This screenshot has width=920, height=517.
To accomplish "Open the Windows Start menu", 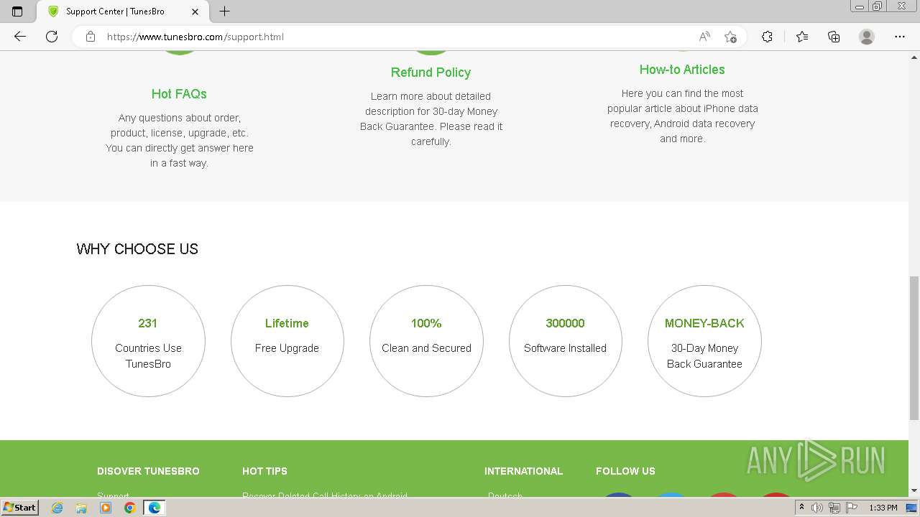I will (20, 507).
